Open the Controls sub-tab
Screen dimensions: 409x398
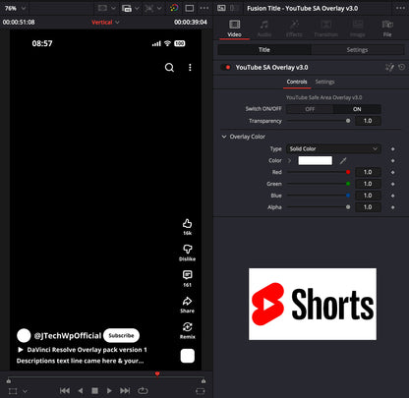tap(297, 82)
